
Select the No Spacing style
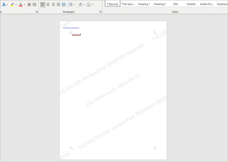(128, 4)
